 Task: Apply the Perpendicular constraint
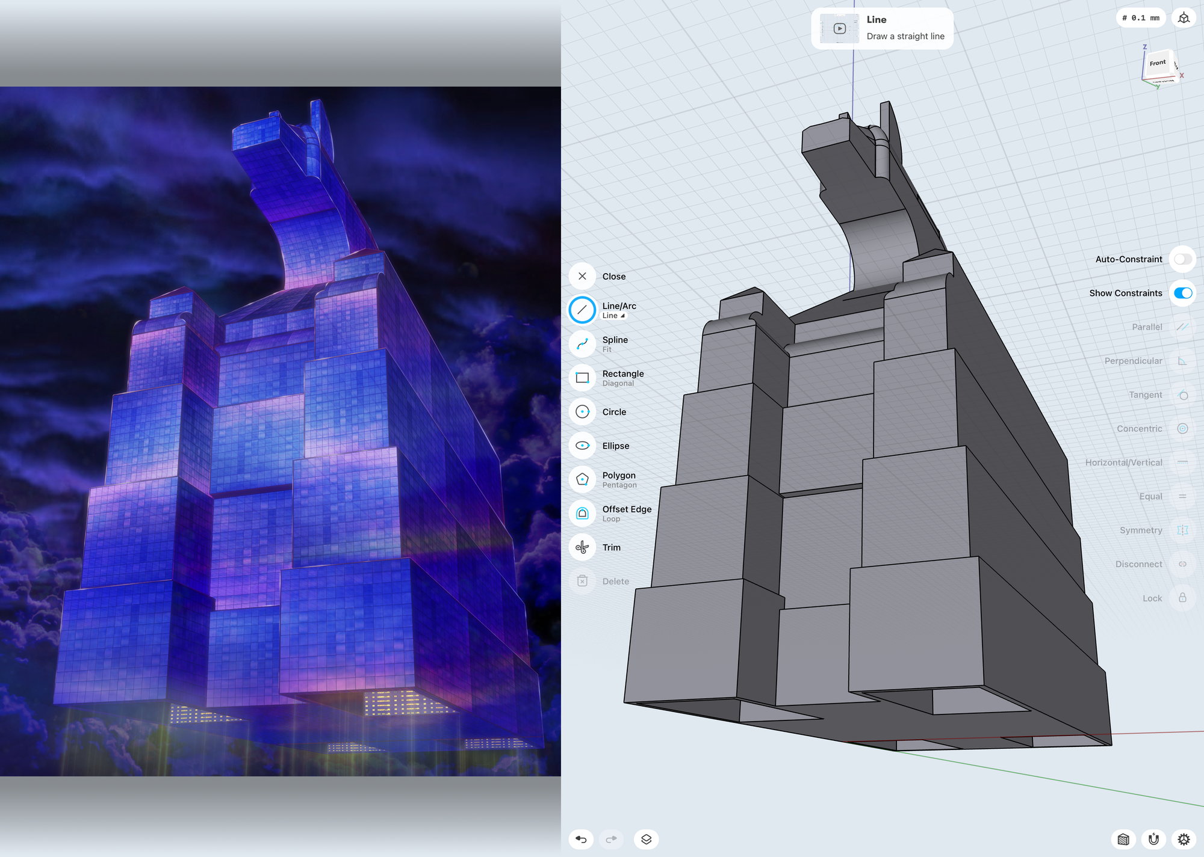pyautogui.click(x=1182, y=361)
